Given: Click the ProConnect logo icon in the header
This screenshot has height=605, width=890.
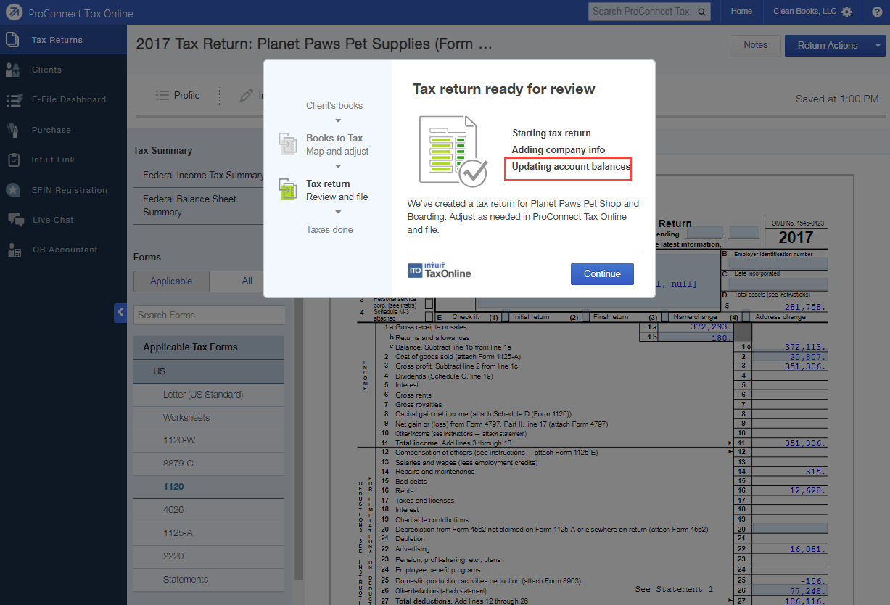Looking at the screenshot, I should (13, 12).
